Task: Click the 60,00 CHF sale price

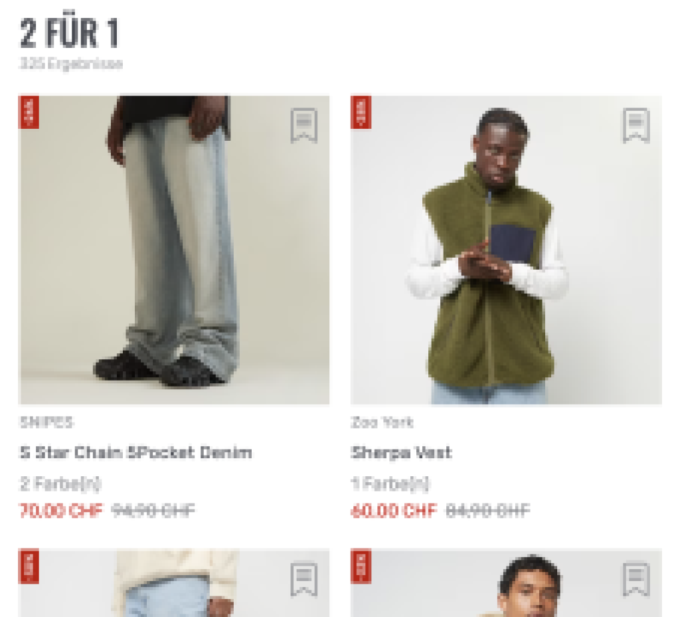Action: click(x=394, y=510)
